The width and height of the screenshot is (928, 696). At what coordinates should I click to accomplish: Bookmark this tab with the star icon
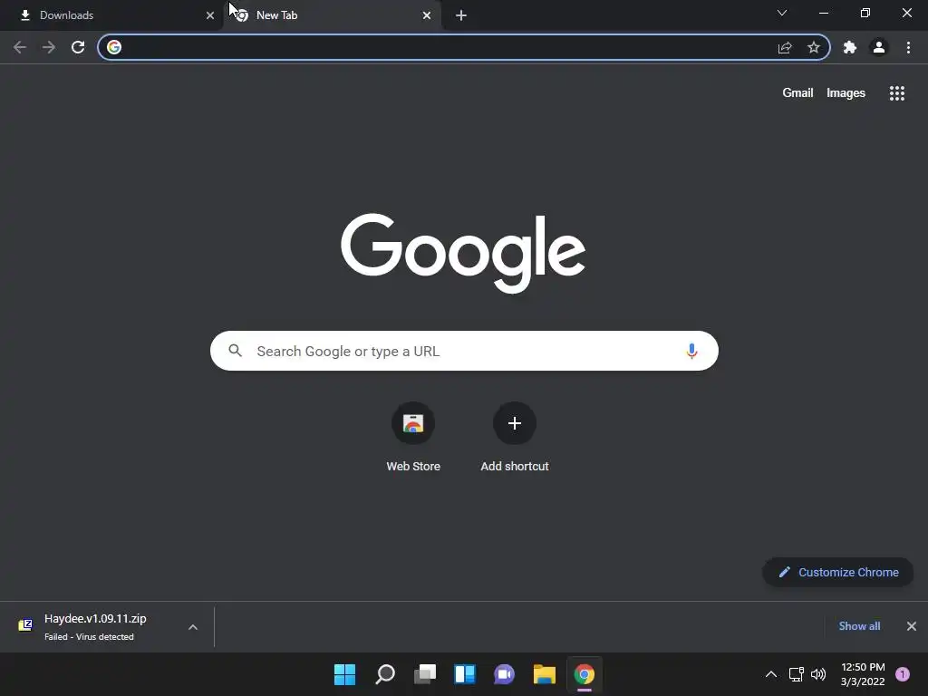[x=814, y=47]
